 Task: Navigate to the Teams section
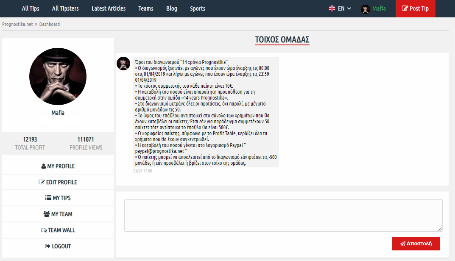[x=146, y=8]
